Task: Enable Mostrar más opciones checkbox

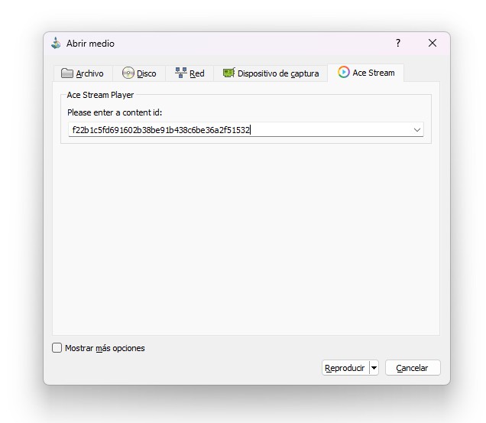Action: (x=57, y=348)
